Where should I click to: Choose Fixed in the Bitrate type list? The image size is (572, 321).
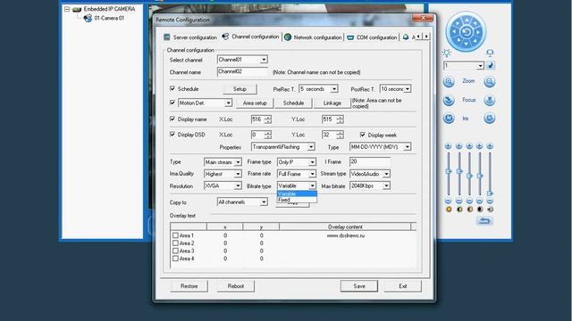(x=297, y=200)
